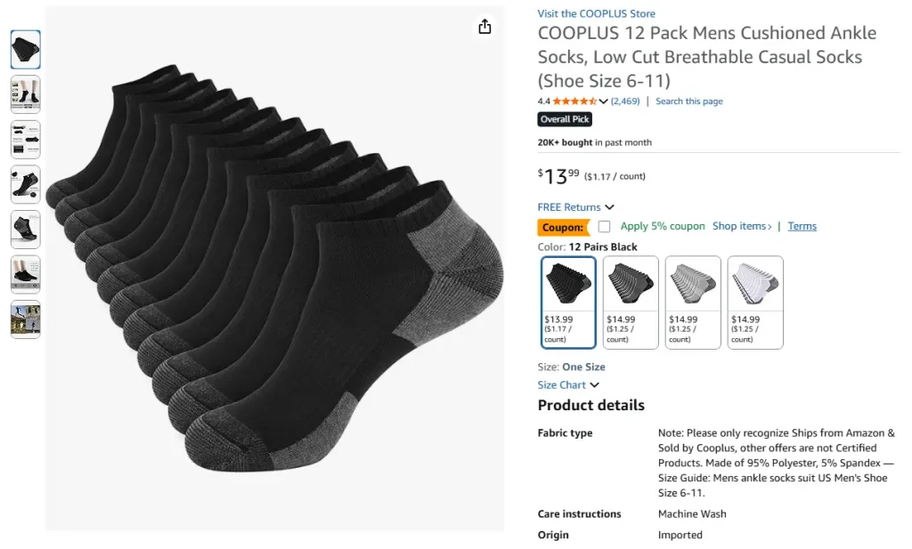Image resolution: width=912 pixels, height=549 pixels.
Task: Click the Overall Pick badge
Action: pos(565,119)
